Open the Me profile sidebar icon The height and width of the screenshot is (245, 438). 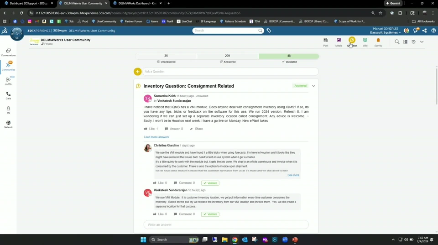coord(8,109)
